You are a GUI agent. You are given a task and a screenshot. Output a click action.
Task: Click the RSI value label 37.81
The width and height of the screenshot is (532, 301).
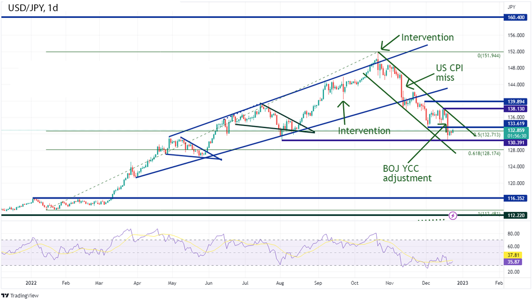(514, 255)
